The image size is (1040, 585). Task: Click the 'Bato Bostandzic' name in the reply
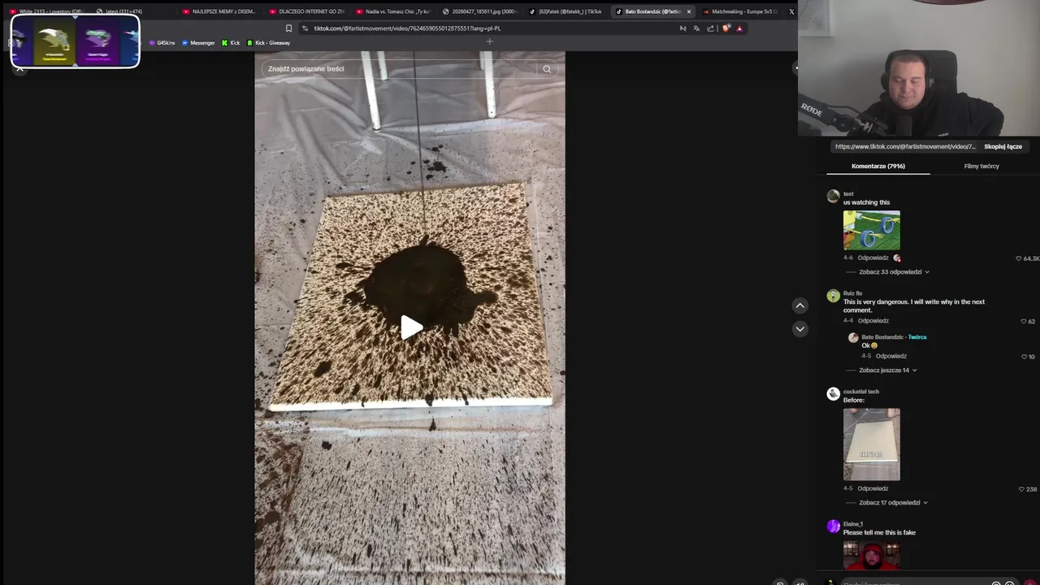pos(882,337)
